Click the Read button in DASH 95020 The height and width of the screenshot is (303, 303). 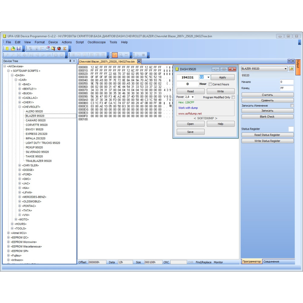click(190, 91)
